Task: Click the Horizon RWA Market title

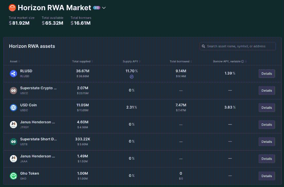Action: (54, 8)
